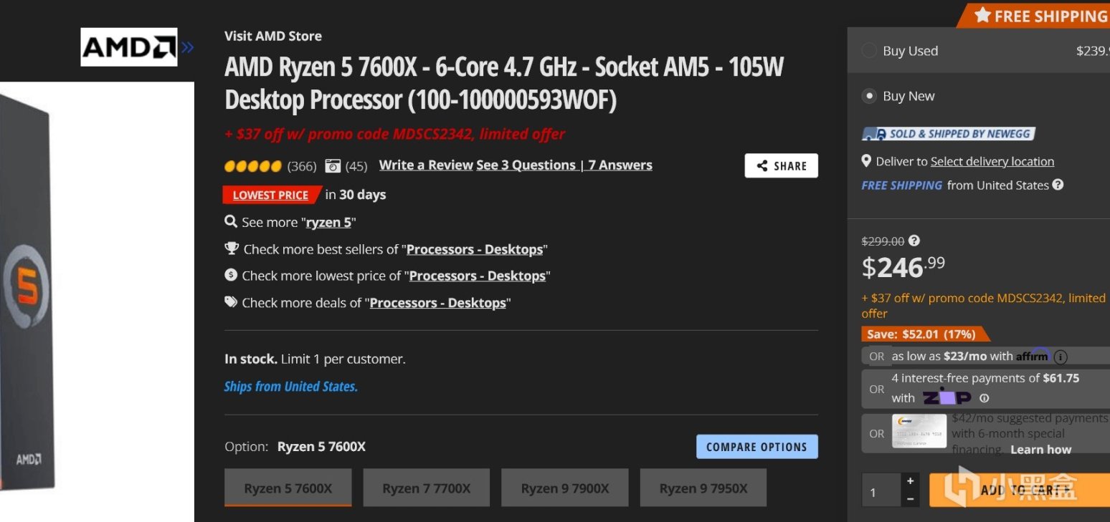The width and height of the screenshot is (1110, 522).
Task: Choose the Ryzen 9 7900X option
Action: coord(565,488)
